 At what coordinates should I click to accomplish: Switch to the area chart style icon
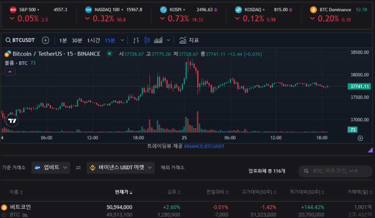158,40
